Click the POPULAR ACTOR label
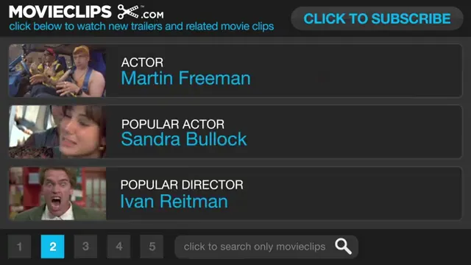Screen dimensions: 471x265 coord(173,124)
